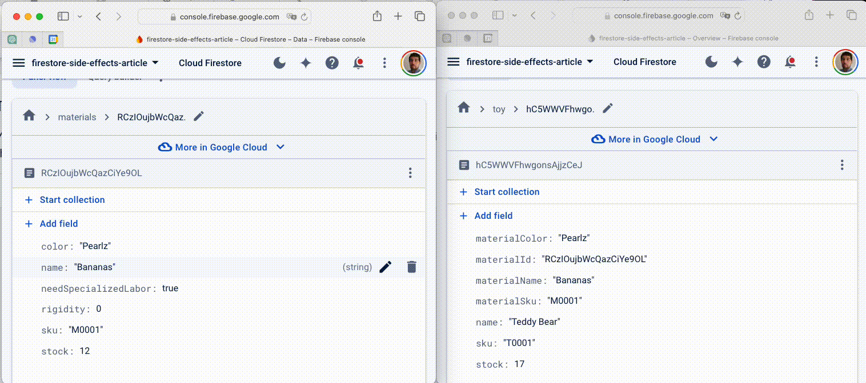Viewport: 866px width, 383px height.
Task: Select name "Teddy Bear" field
Action: [x=652, y=322]
